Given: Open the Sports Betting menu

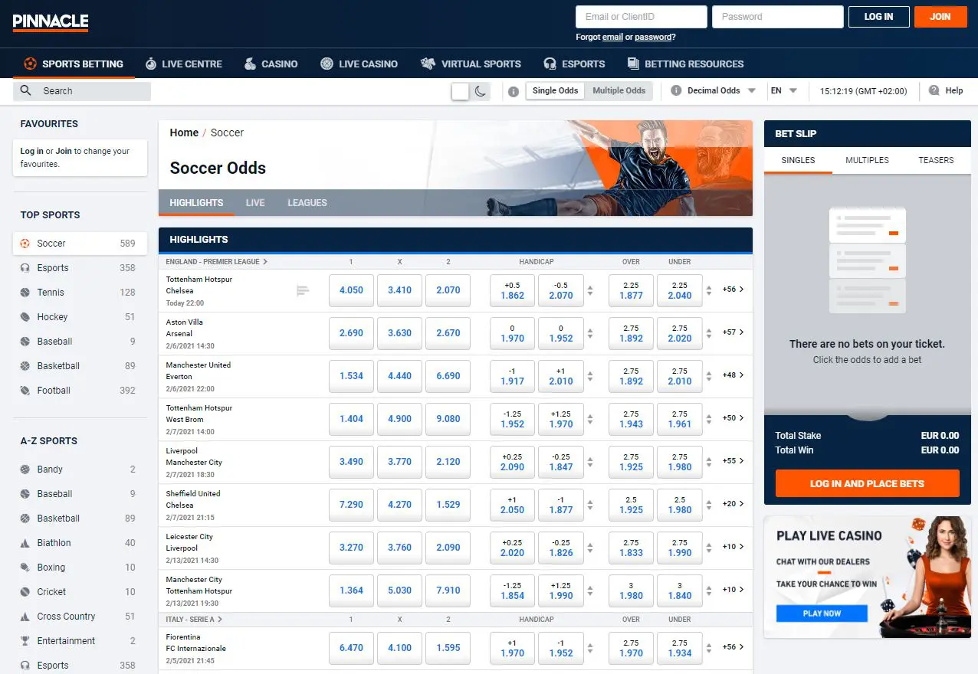Looking at the screenshot, I should point(74,64).
